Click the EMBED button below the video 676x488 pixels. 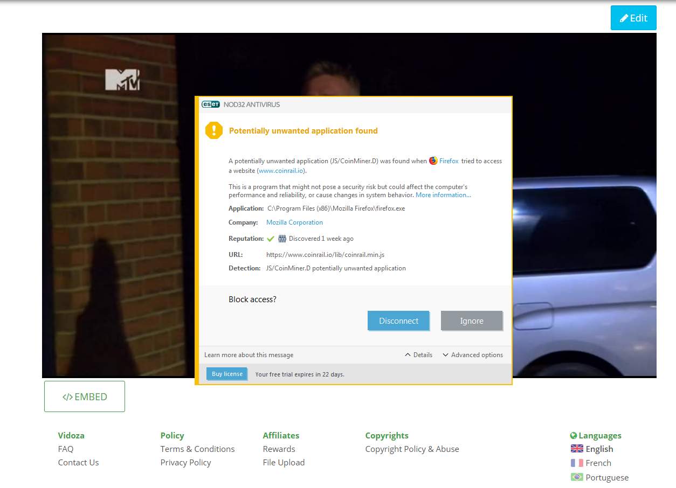[85, 396]
